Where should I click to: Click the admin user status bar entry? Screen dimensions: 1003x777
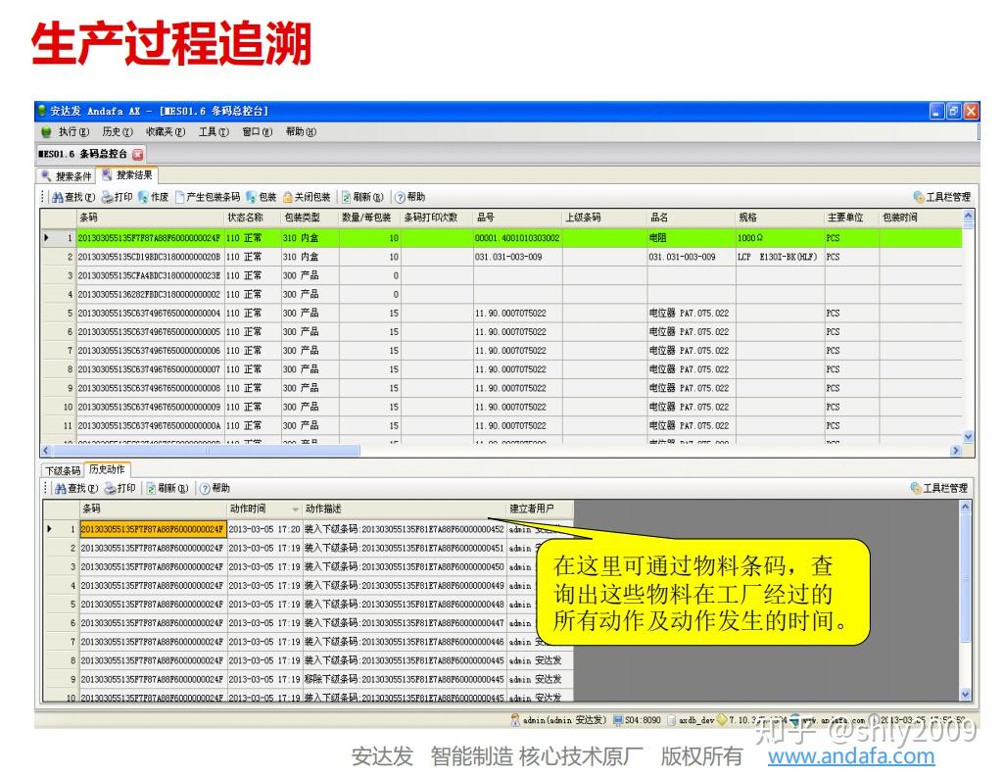coord(558,720)
